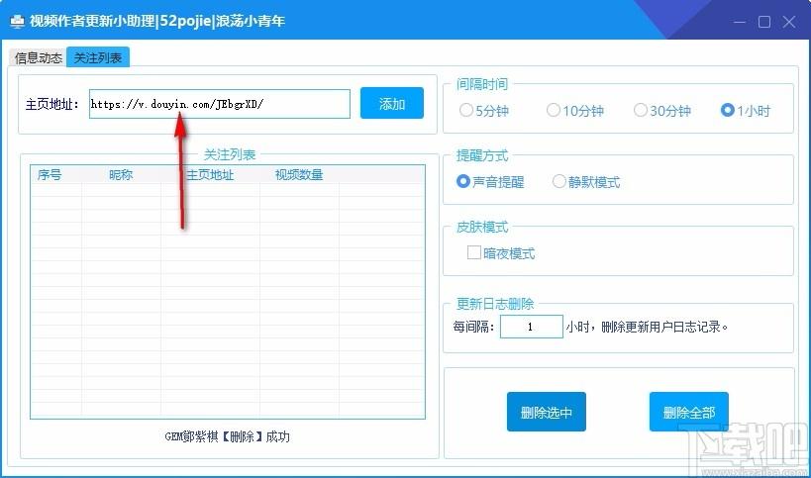This screenshot has height=478, width=811.
Task: Click the 添加 button
Action: (391, 103)
